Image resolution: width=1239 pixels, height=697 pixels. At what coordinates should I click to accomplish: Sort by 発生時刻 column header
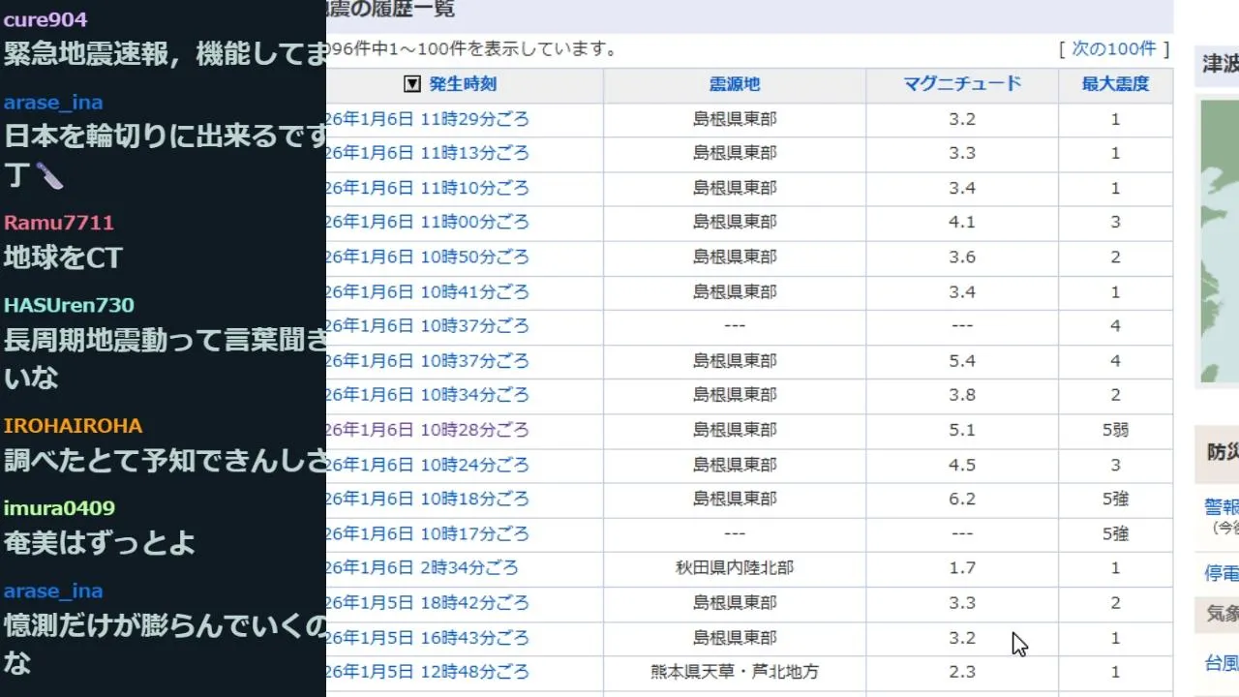click(x=463, y=84)
